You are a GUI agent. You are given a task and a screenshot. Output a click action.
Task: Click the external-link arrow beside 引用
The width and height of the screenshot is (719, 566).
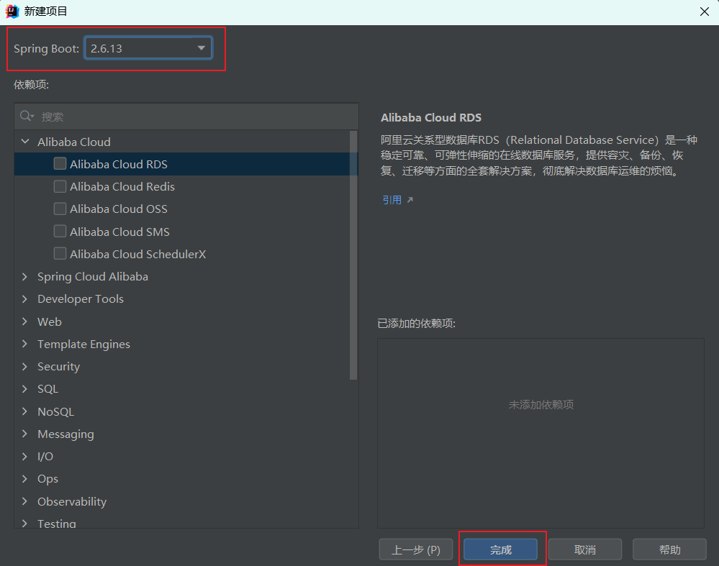(x=410, y=200)
